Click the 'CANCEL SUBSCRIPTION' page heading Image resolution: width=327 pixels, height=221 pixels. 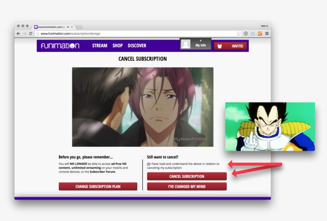tap(143, 59)
